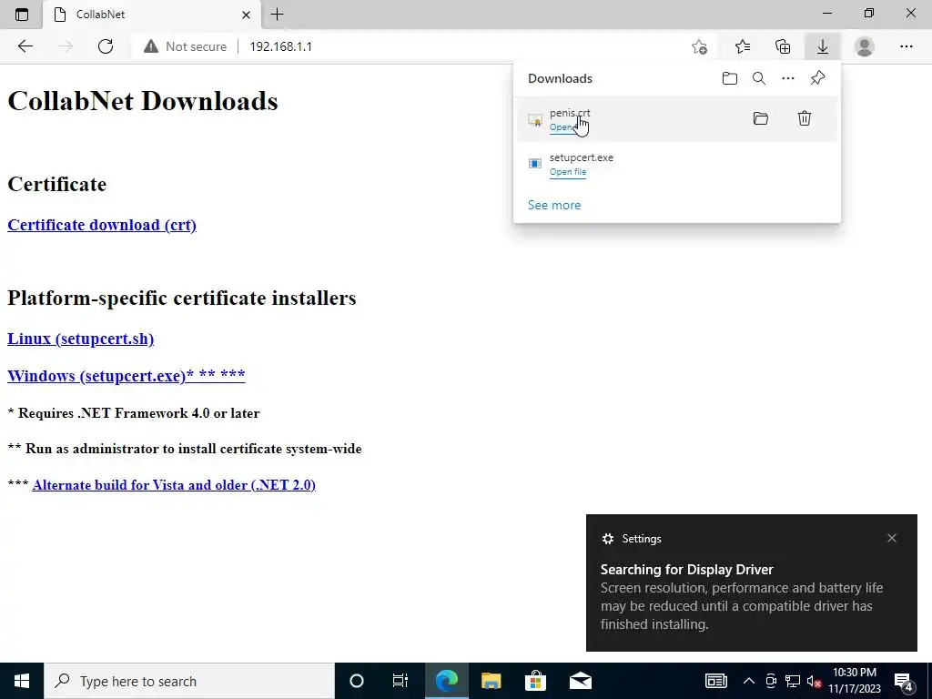The width and height of the screenshot is (932, 699).
Task: Show hidden system tray icons
Action: tap(749, 681)
